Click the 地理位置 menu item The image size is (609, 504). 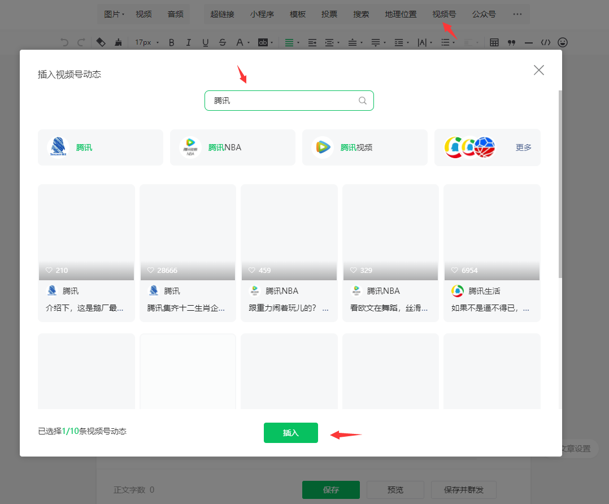pyautogui.click(x=401, y=14)
